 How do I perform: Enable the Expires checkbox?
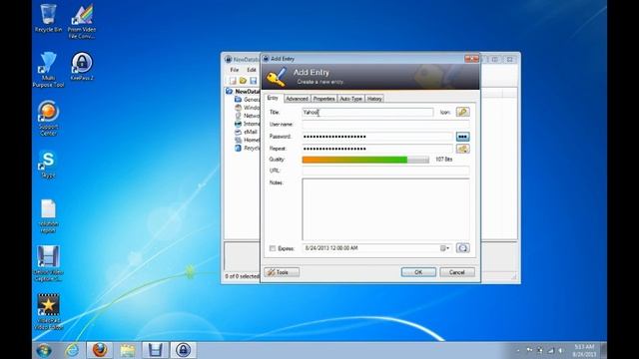pos(273,248)
